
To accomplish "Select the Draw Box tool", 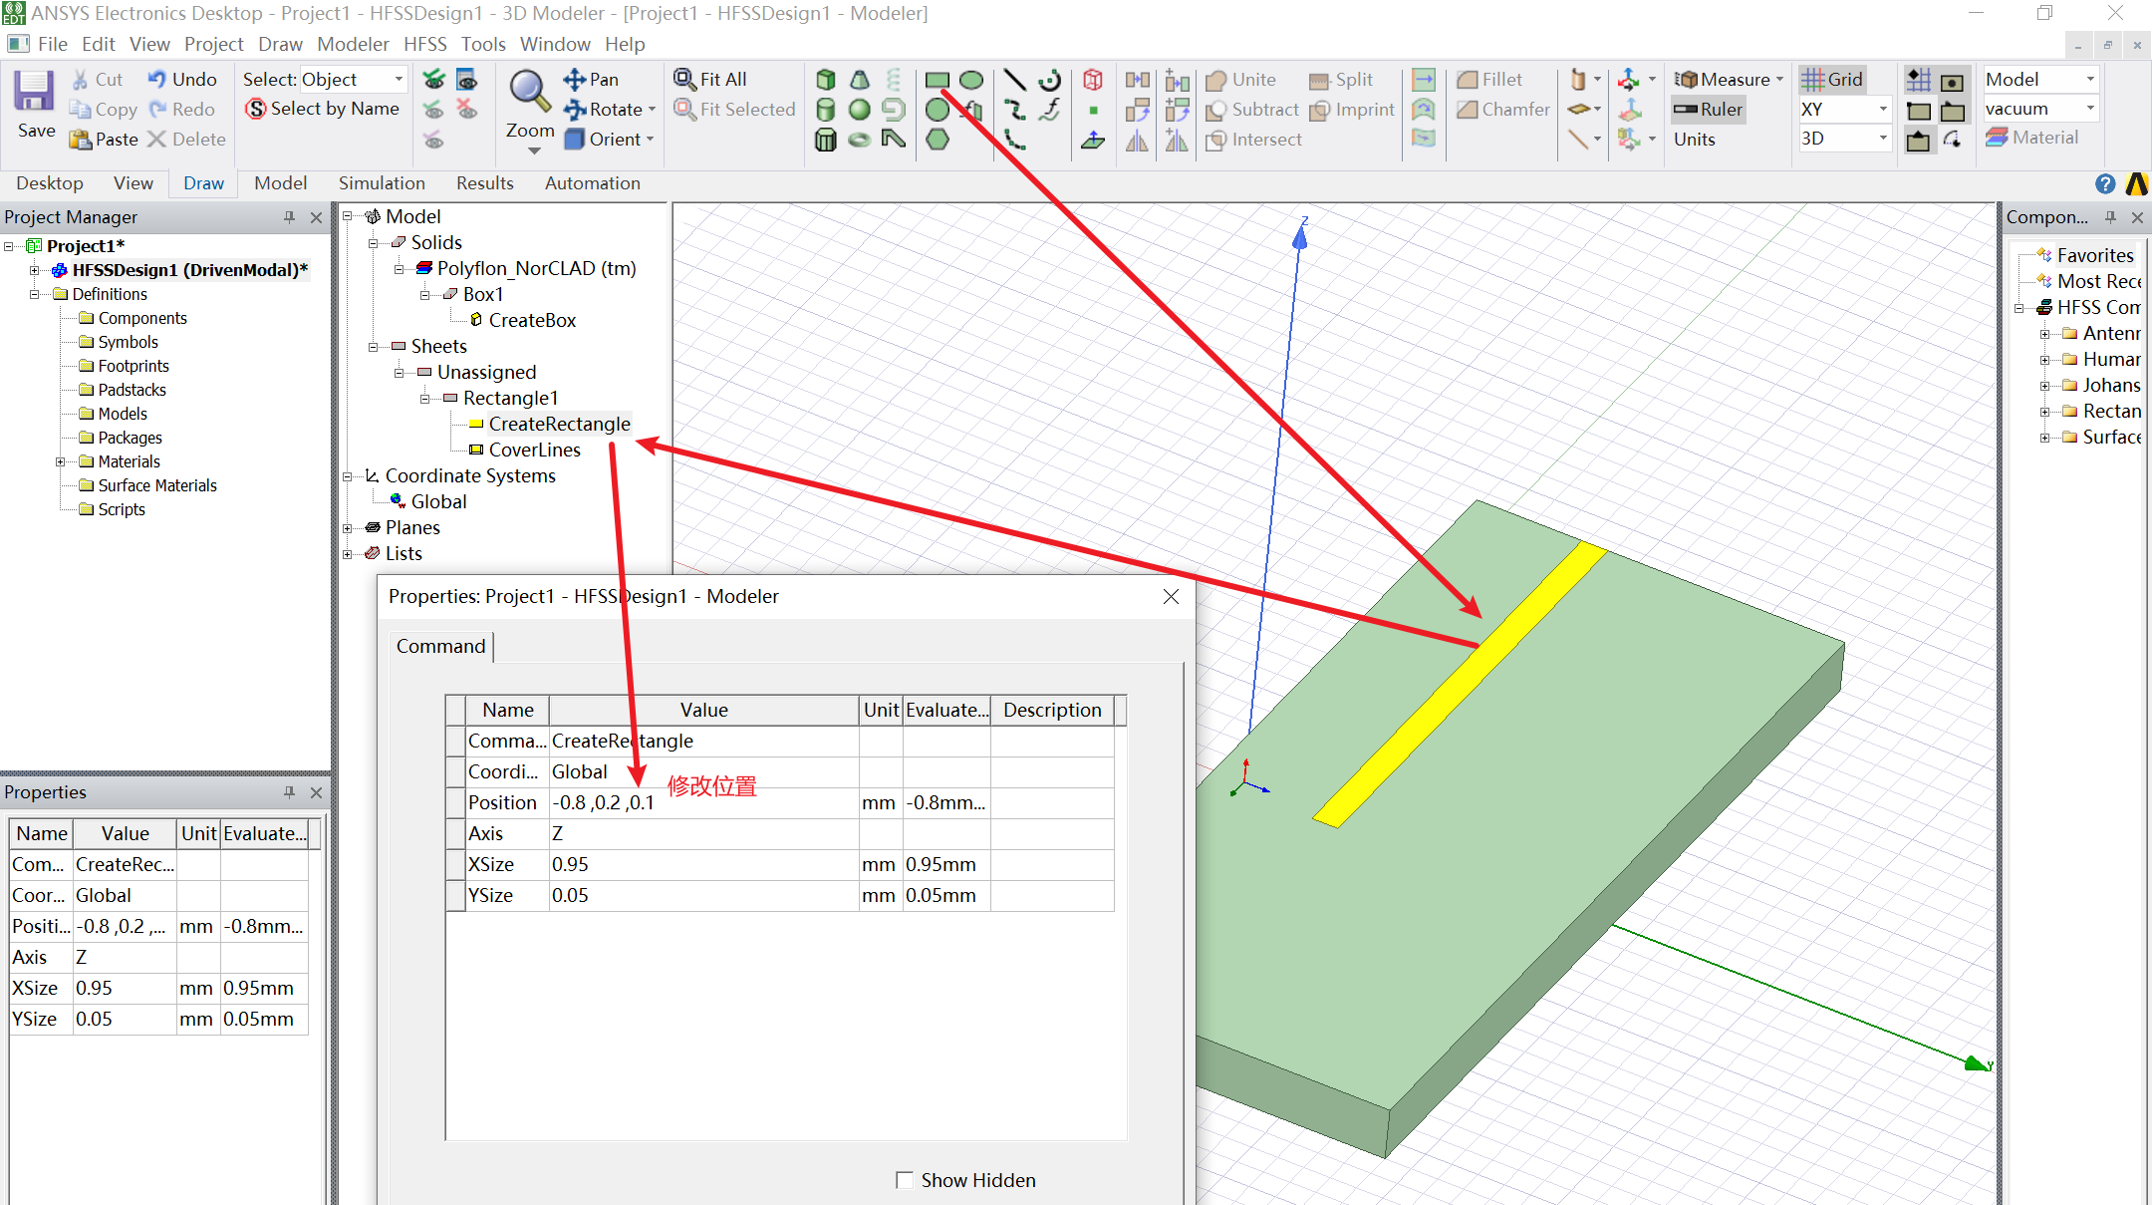I will click(x=825, y=80).
